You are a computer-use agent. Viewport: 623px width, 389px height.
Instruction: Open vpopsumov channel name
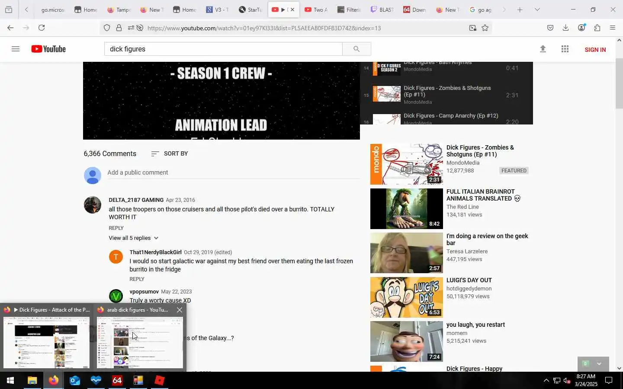click(x=144, y=291)
